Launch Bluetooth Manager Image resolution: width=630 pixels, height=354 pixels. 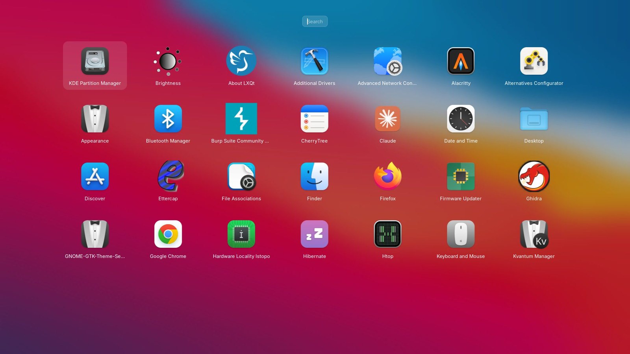pyautogui.click(x=168, y=119)
